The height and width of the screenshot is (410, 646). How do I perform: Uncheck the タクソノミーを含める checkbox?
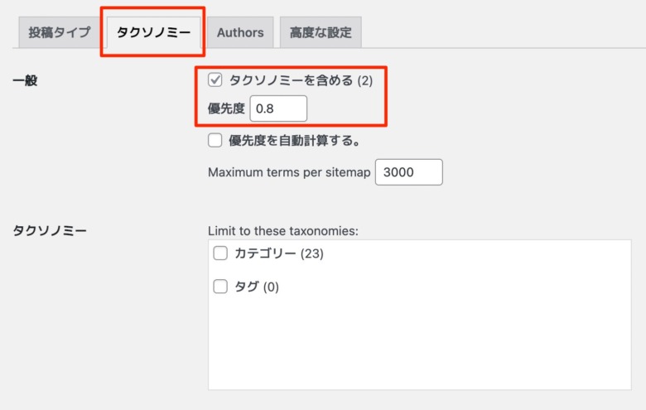pyautogui.click(x=215, y=80)
